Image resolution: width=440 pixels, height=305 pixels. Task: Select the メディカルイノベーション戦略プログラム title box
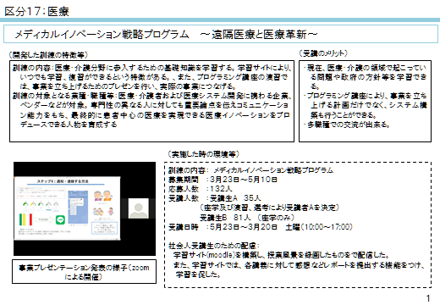coord(221,34)
